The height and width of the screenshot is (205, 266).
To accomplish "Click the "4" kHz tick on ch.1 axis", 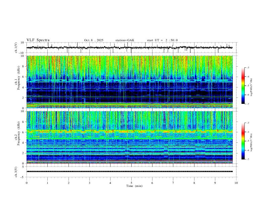I will [x=24, y=87].
